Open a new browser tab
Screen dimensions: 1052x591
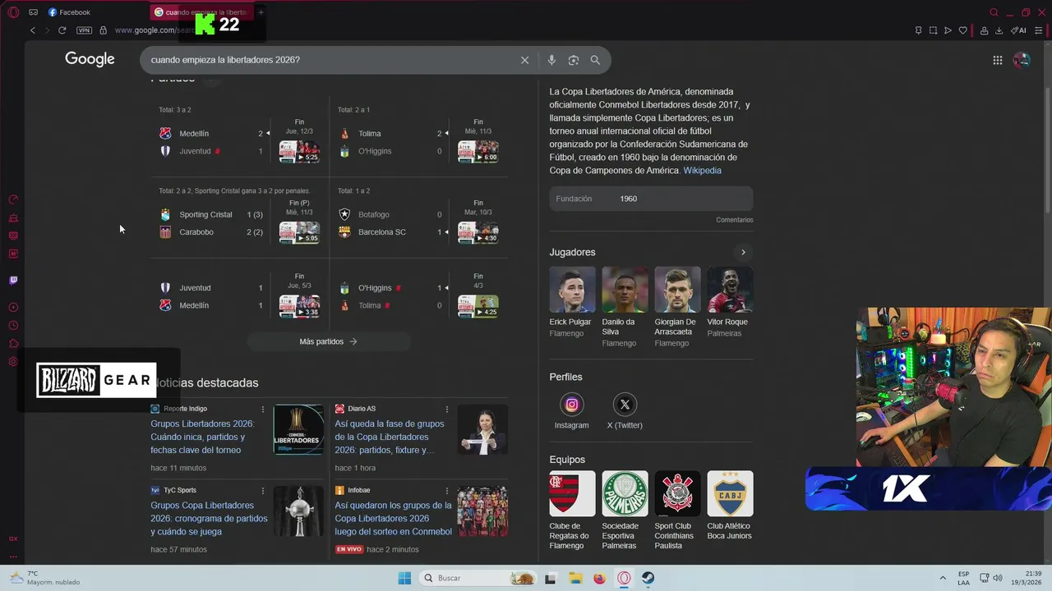click(x=261, y=12)
